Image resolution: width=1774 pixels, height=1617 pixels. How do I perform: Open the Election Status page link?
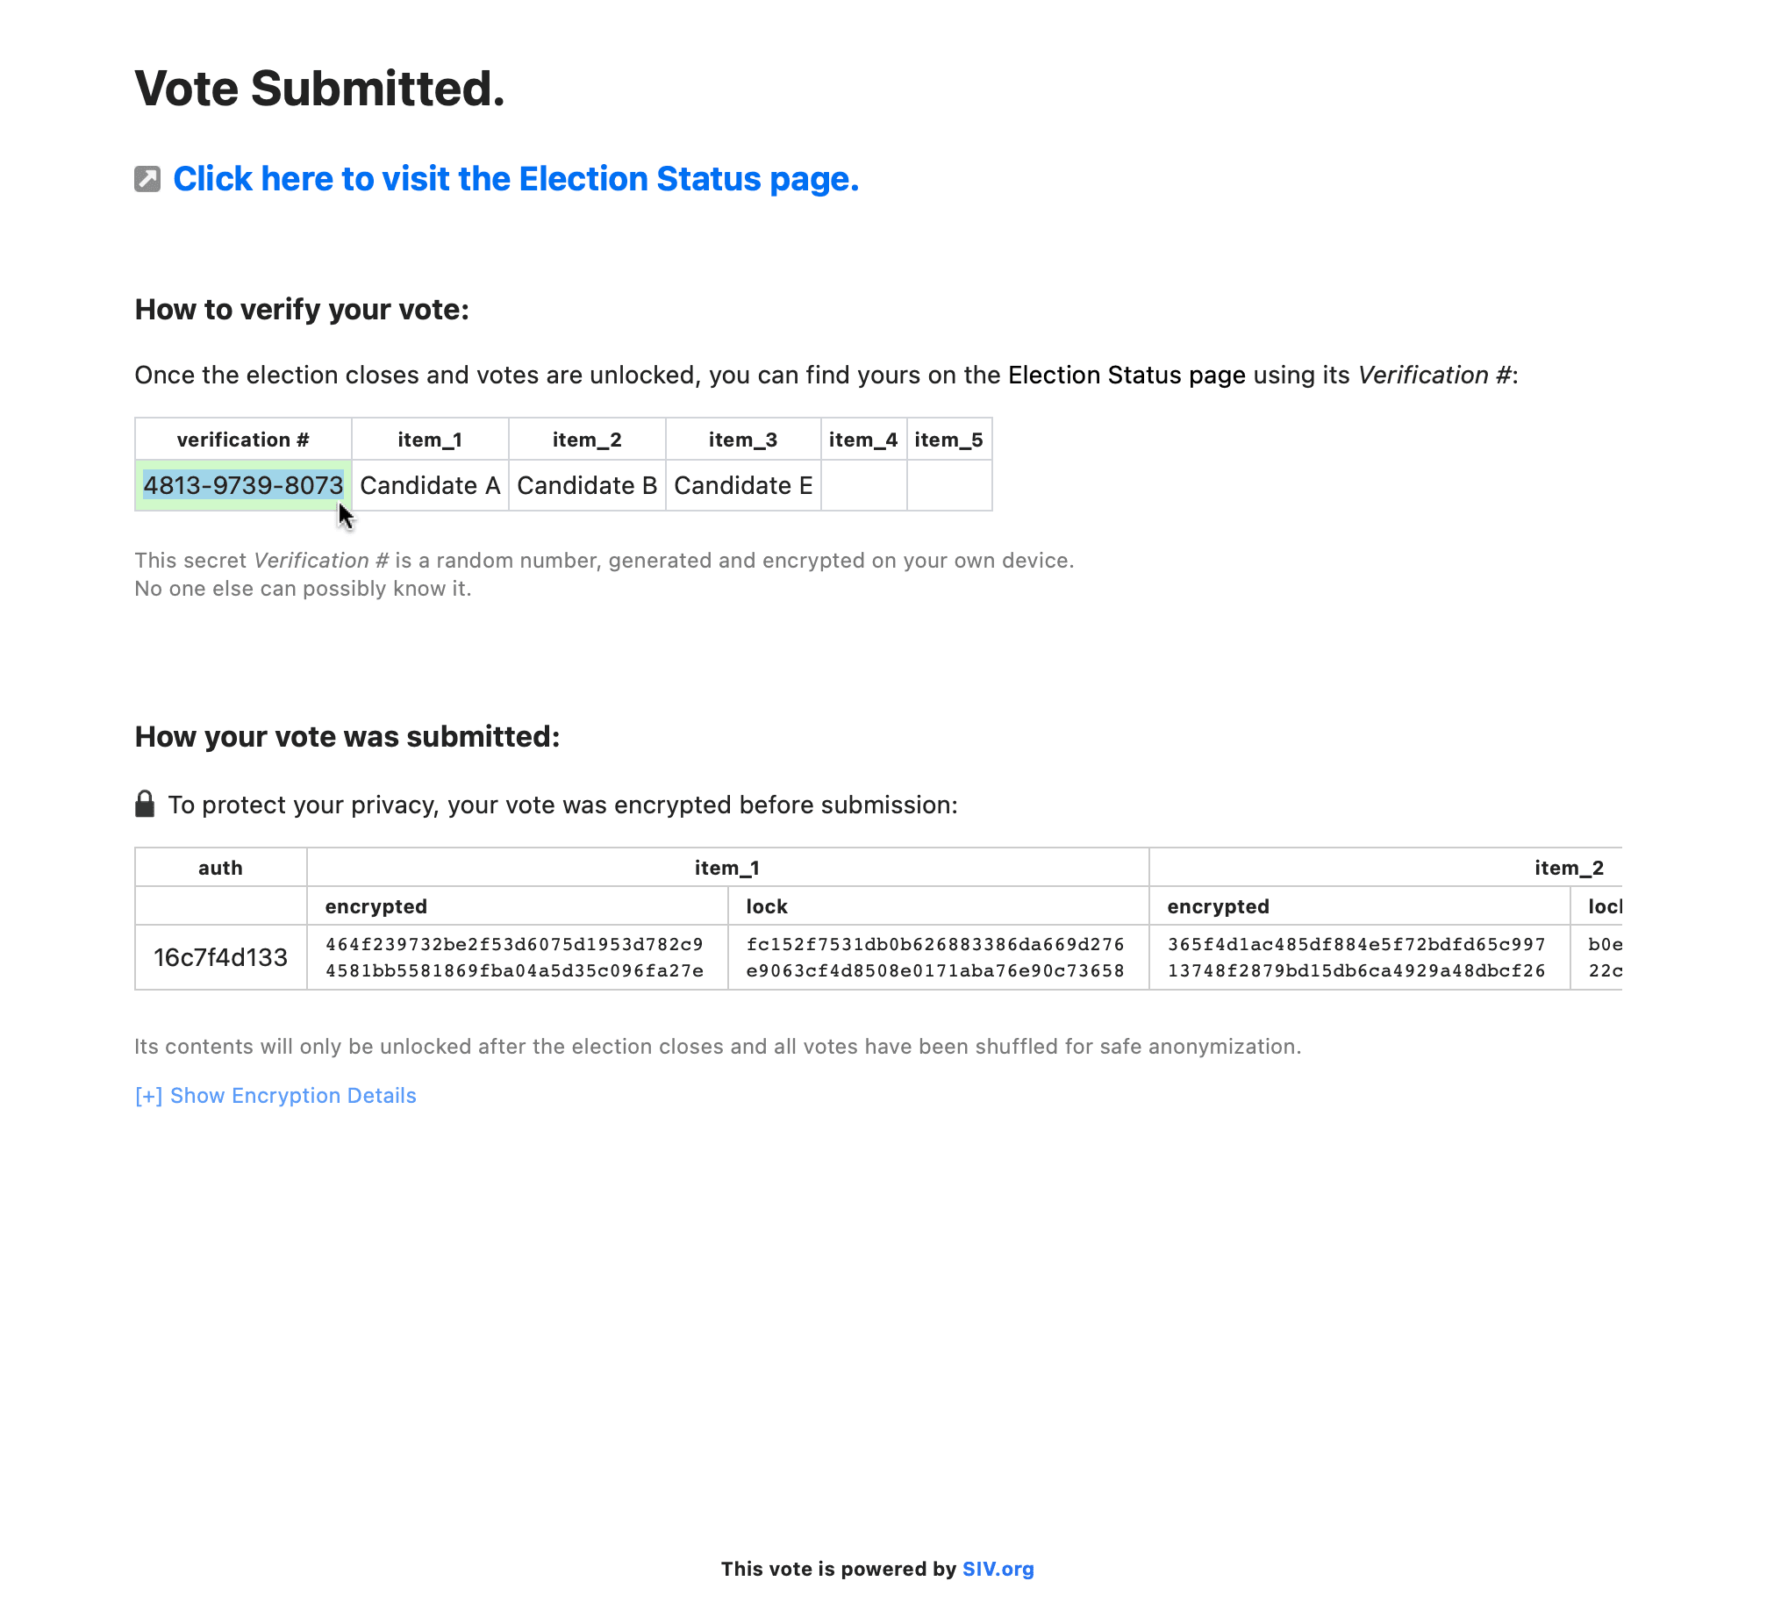click(x=518, y=179)
